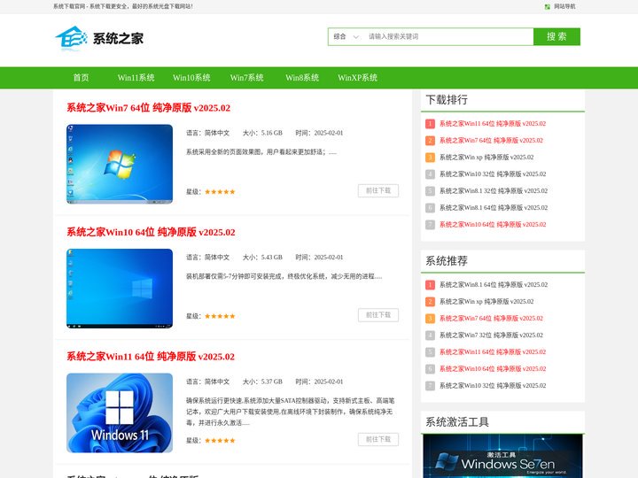
Task: Open Win7 64位 in 系统推荐 list
Action: point(491,319)
